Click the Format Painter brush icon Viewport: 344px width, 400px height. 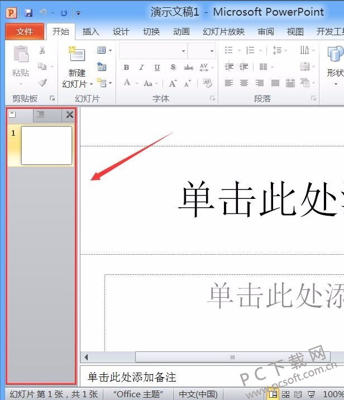42,83
